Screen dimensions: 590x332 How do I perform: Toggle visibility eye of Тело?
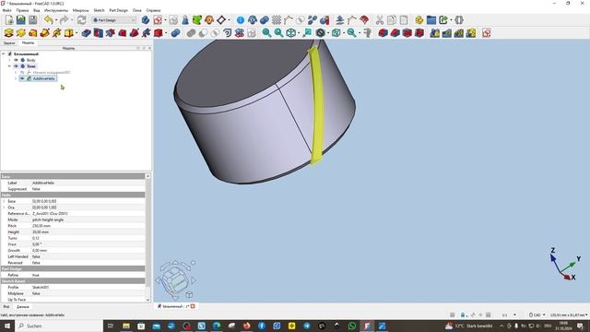pyautogui.click(x=17, y=65)
